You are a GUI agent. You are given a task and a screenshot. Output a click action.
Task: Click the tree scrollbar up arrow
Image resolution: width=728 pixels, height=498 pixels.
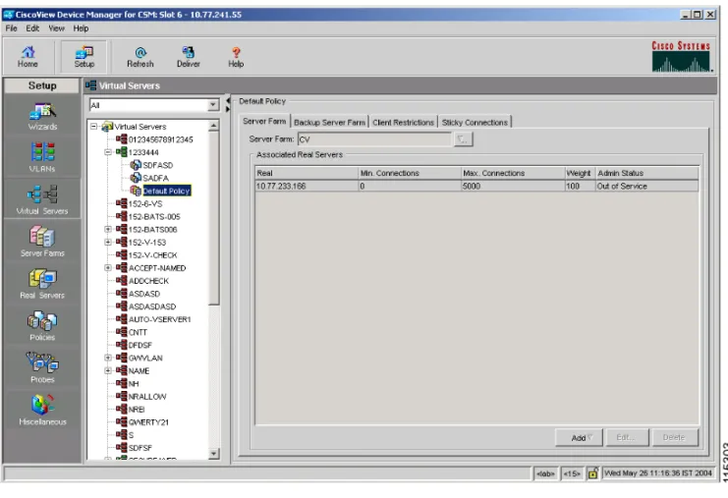tap(213, 126)
